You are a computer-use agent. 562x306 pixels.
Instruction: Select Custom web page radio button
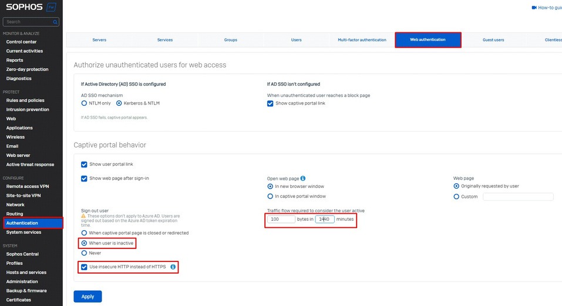456,197
